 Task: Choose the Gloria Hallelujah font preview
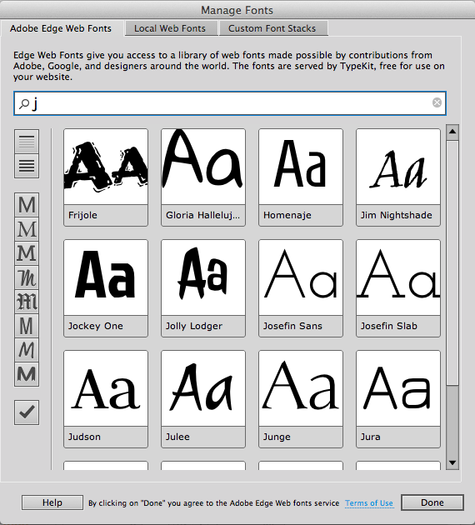pyautogui.click(x=203, y=167)
